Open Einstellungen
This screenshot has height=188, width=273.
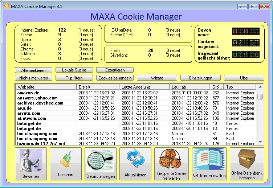pyautogui.click(x=200, y=78)
